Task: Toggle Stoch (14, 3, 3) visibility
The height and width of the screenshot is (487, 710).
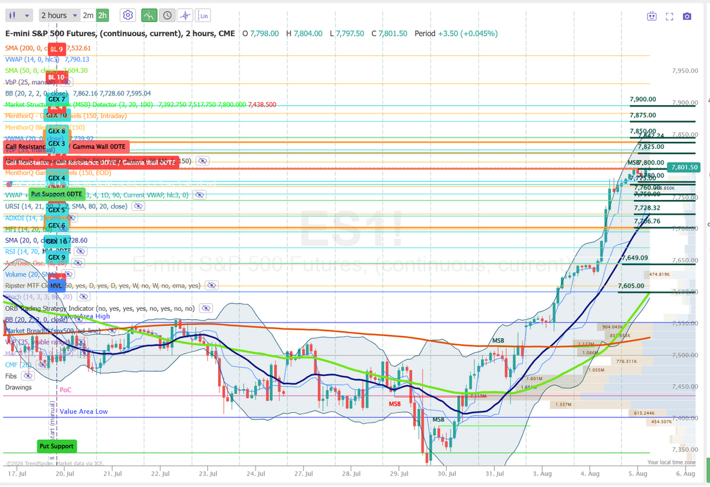Action: point(83,297)
